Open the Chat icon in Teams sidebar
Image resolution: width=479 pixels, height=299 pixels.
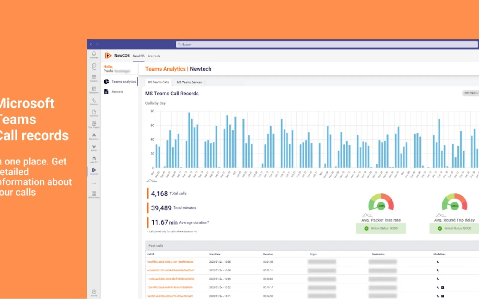click(94, 65)
